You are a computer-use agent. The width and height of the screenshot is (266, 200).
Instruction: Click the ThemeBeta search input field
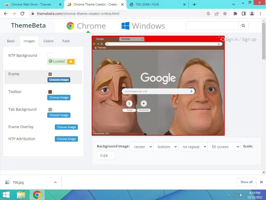coord(212,26)
